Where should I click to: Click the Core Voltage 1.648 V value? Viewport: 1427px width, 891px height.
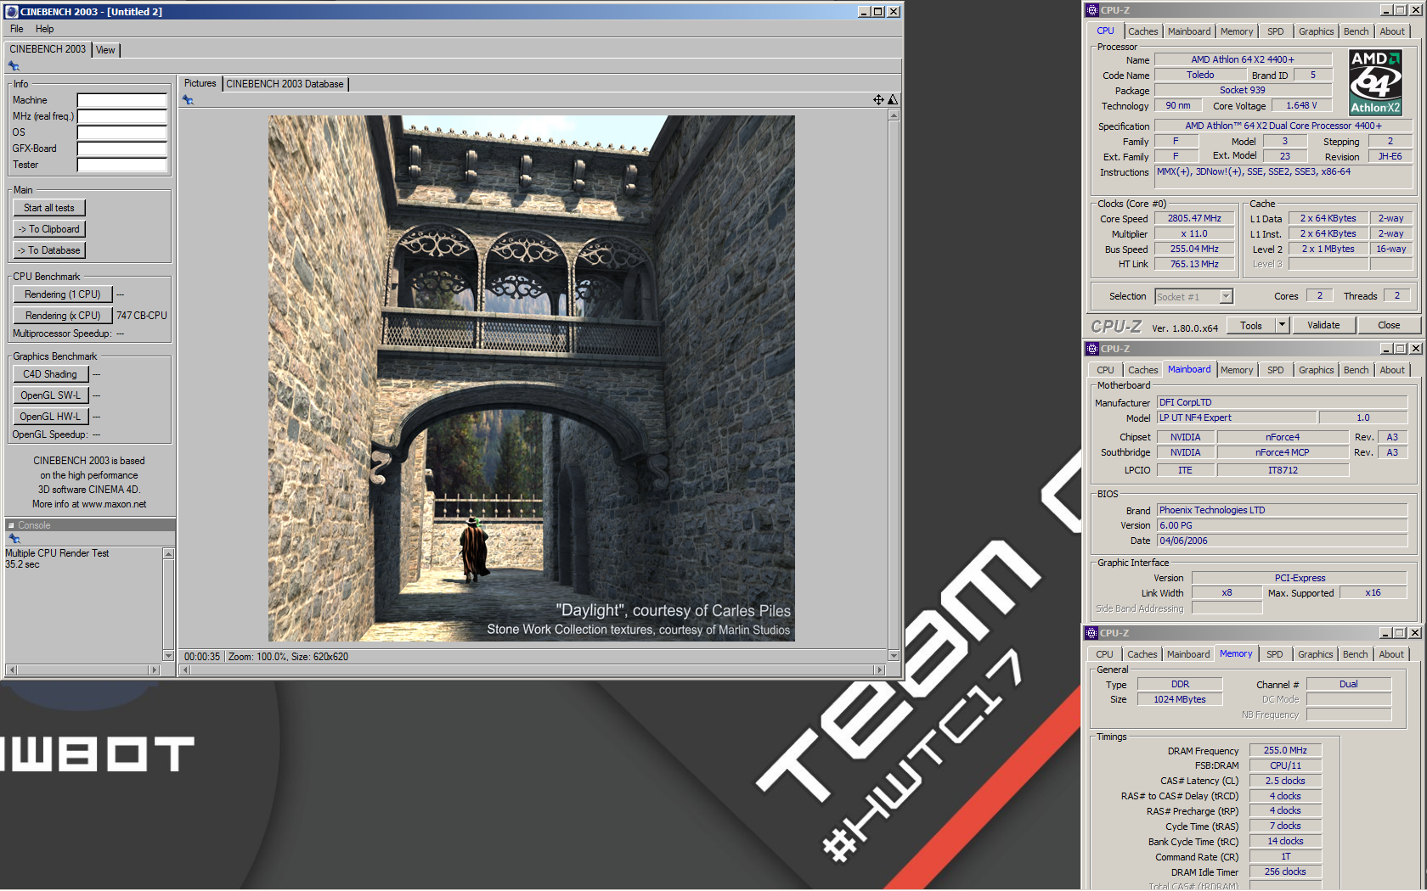(1300, 105)
